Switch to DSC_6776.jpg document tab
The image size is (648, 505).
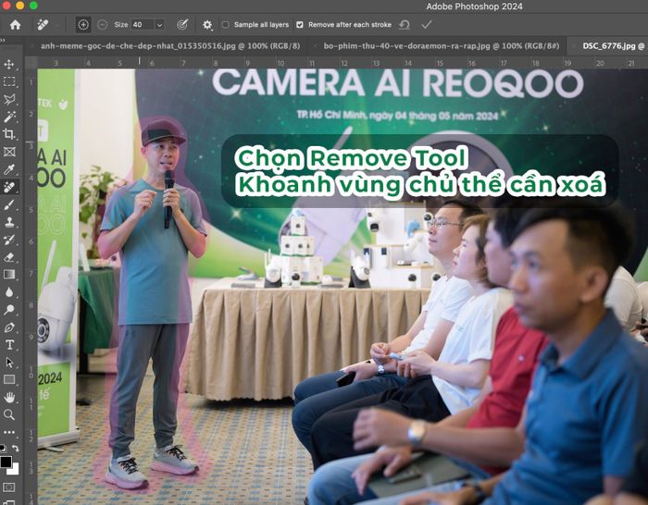[x=613, y=46]
